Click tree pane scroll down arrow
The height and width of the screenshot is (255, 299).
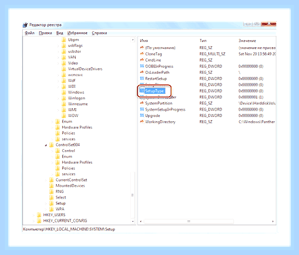[x=133, y=221]
